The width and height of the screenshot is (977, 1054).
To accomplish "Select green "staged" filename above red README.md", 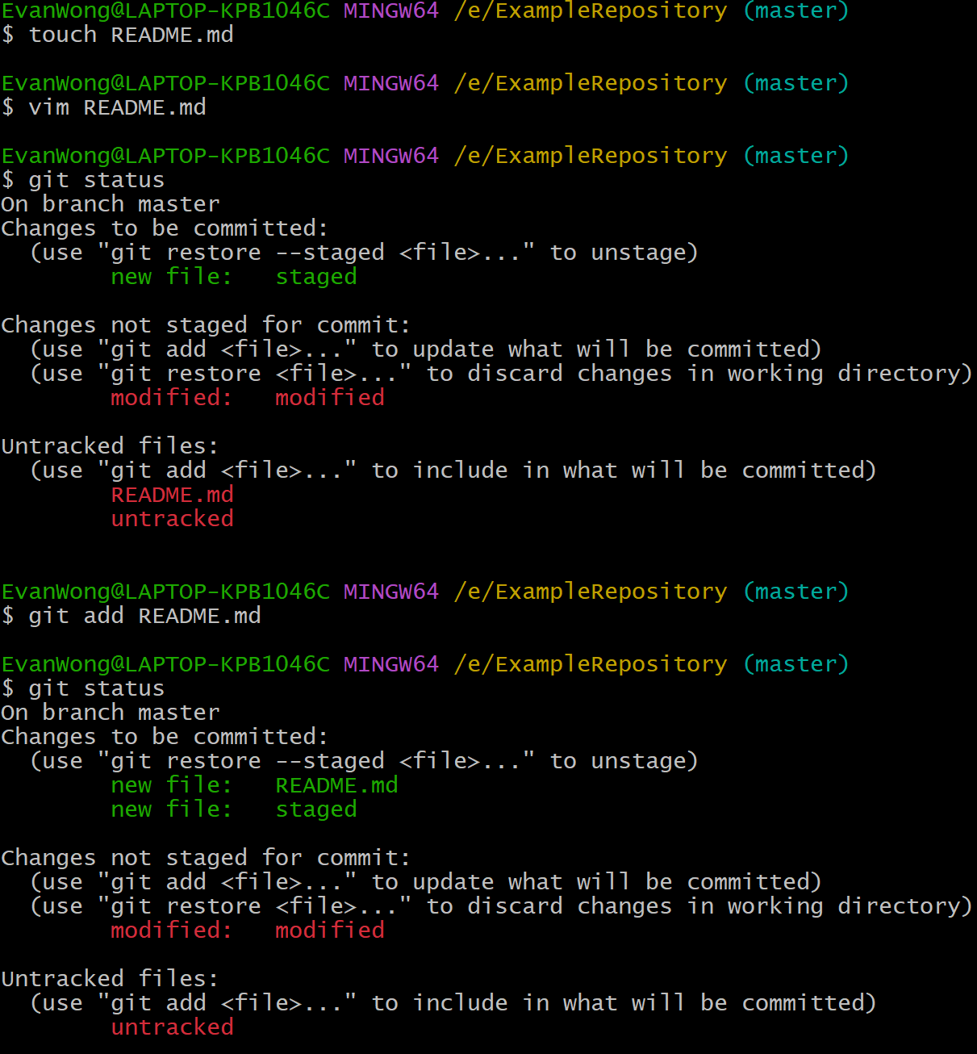I will click(x=315, y=277).
